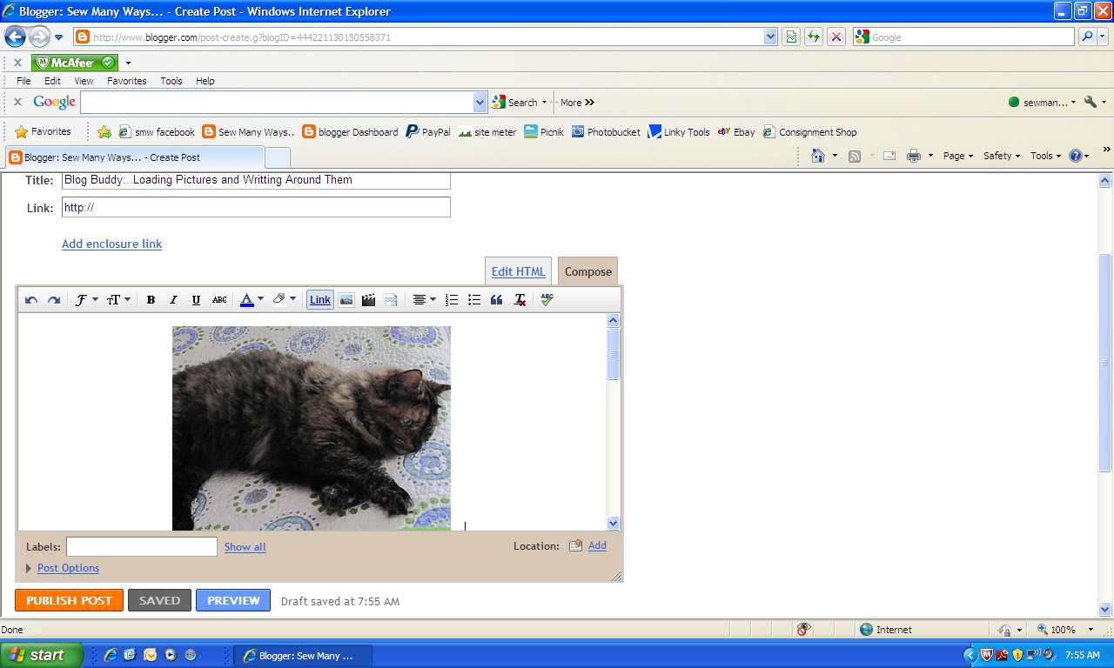1114x668 pixels.
Task: Click the search magnifier button
Action: 1086,37
